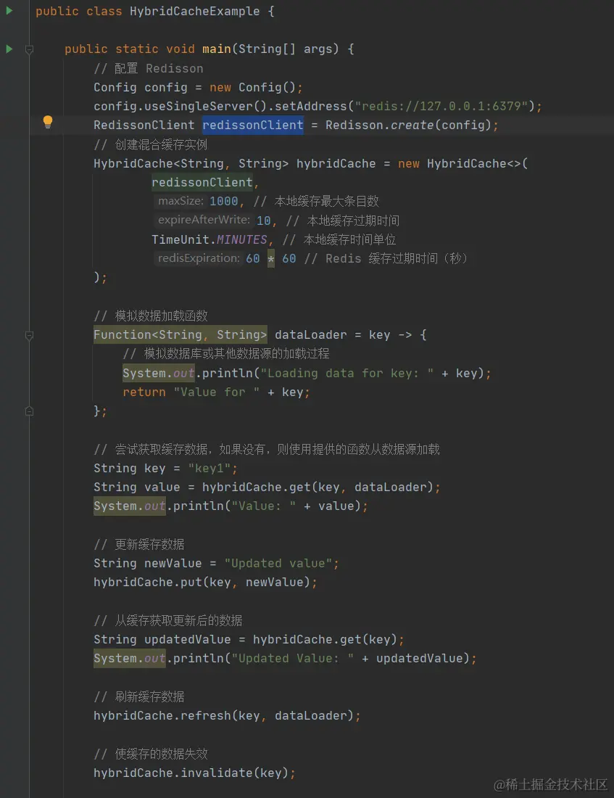The width and height of the screenshot is (614, 798).
Task: Click redissonClient constructor argument
Action: point(202,182)
